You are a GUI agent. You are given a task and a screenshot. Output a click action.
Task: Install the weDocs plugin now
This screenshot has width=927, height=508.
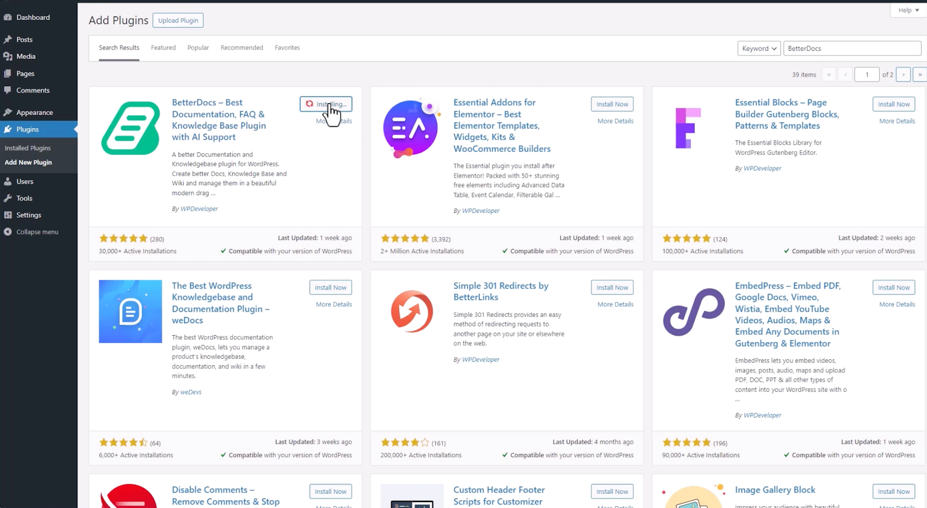(330, 287)
